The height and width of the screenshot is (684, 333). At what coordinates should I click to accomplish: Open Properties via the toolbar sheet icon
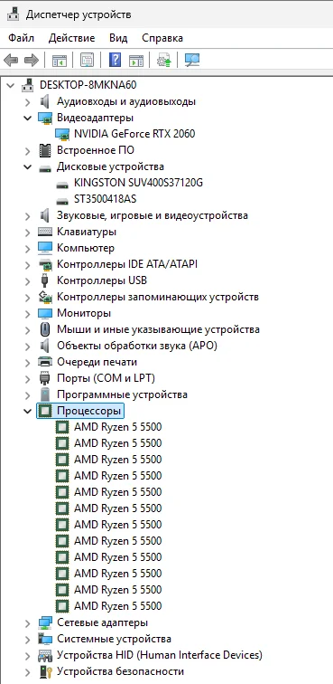[x=87, y=61]
